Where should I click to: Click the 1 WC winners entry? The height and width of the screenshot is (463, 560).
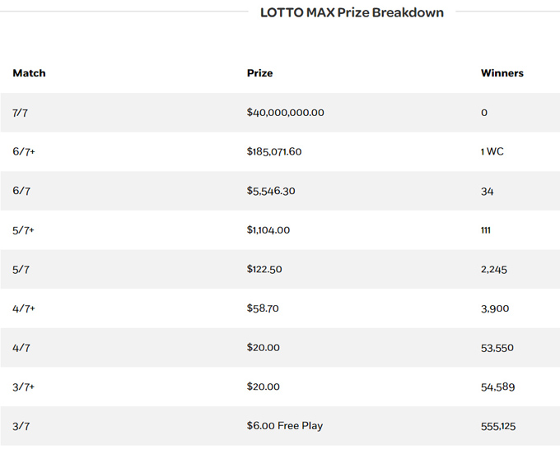click(x=492, y=151)
